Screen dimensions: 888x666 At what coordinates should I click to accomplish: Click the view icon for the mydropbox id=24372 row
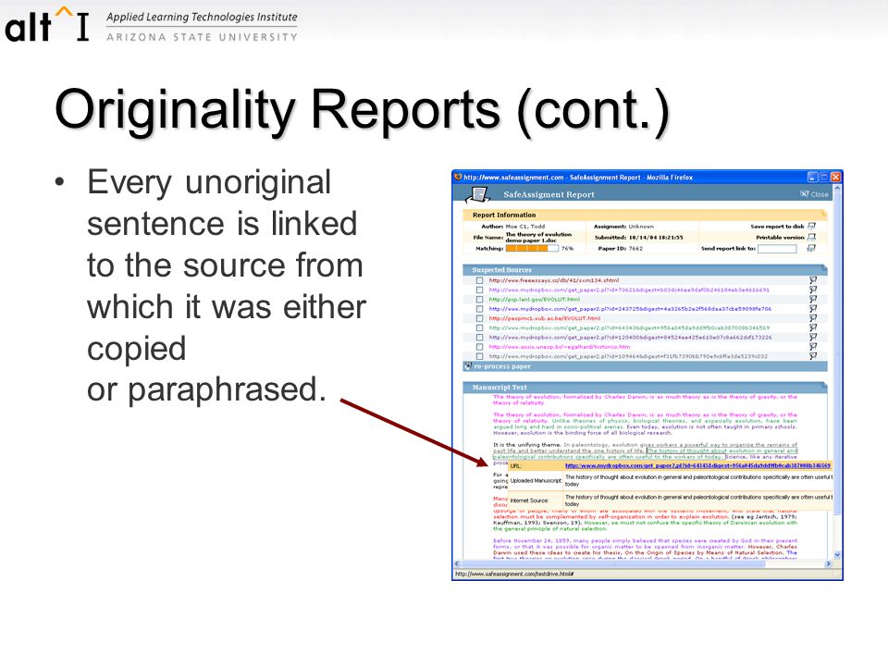pos(813,309)
